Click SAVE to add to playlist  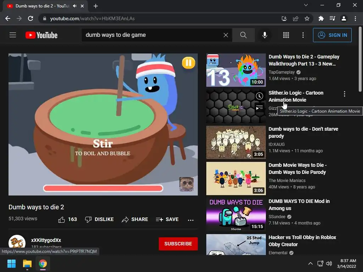click(167, 220)
